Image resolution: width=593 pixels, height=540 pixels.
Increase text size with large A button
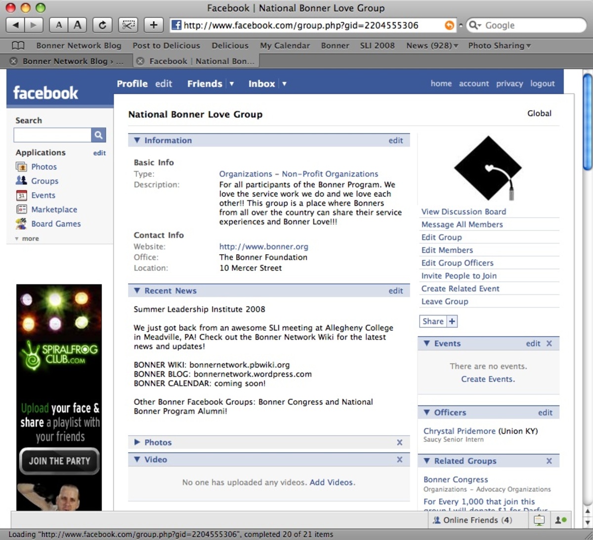tap(78, 25)
